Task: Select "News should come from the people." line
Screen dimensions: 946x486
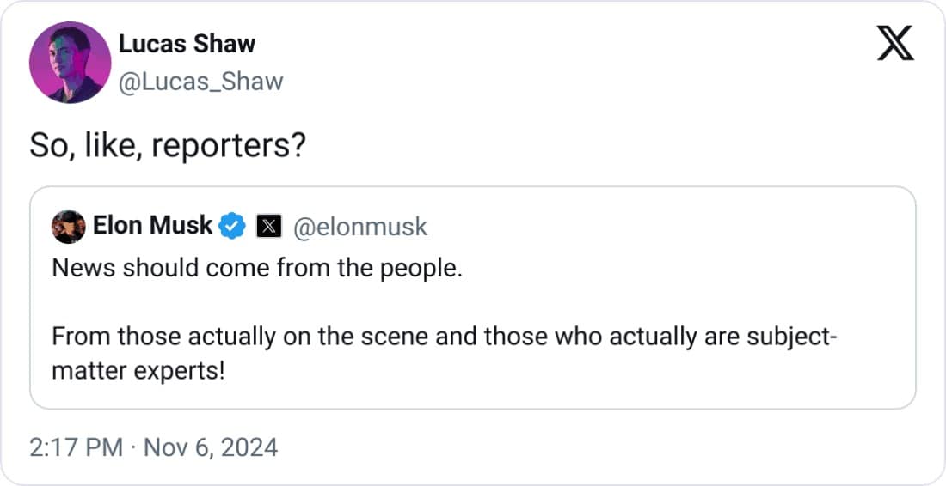Action: point(257,269)
